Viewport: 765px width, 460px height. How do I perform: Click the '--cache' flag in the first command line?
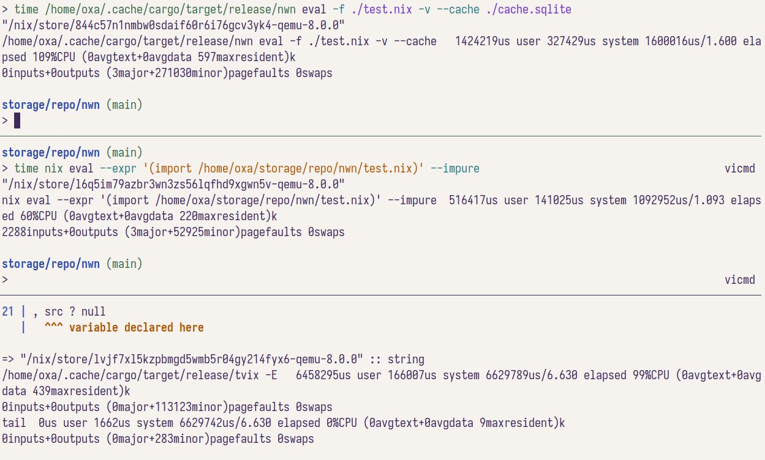tap(458, 10)
